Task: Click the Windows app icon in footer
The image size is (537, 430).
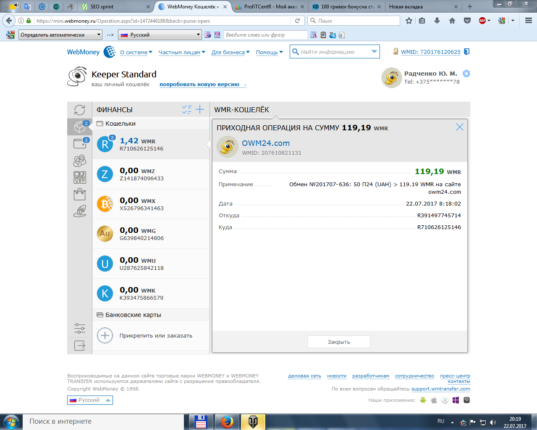Action: pos(456,400)
